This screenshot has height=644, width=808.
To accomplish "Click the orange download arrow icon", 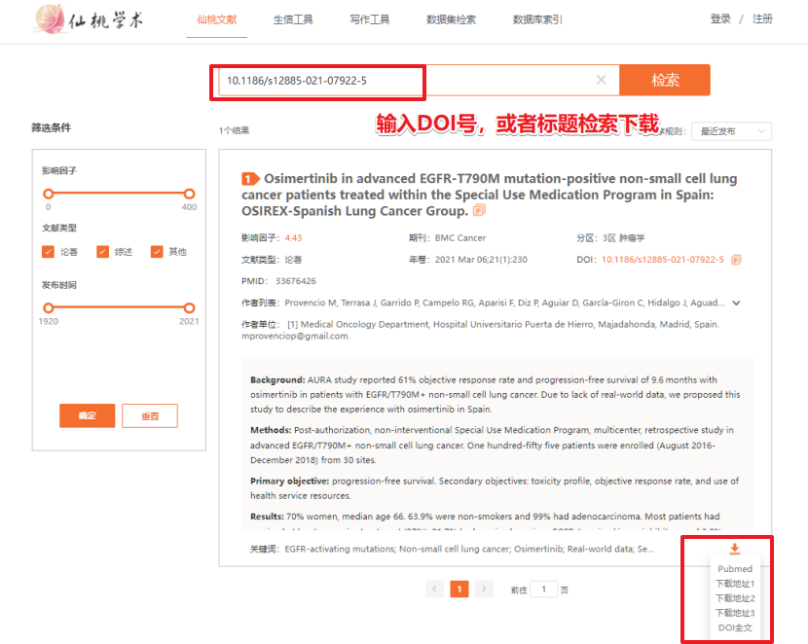I will pos(735,549).
